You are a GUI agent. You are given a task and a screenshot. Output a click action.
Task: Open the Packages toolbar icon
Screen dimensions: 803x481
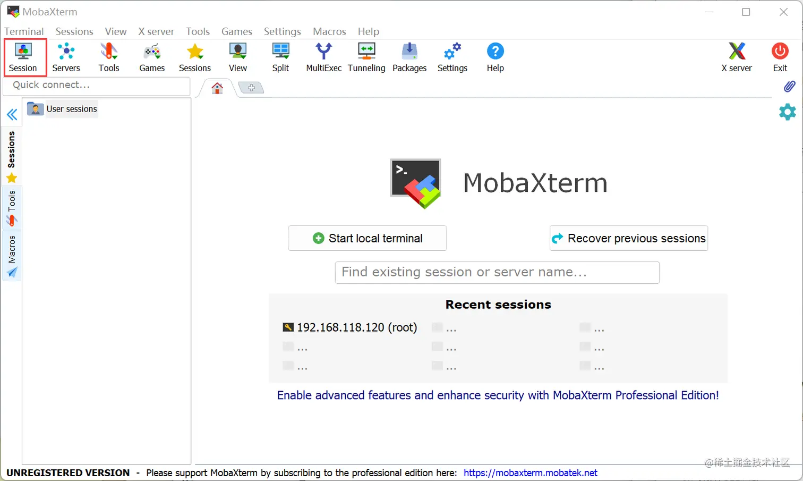pyautogui.click(x=409, y=57)
